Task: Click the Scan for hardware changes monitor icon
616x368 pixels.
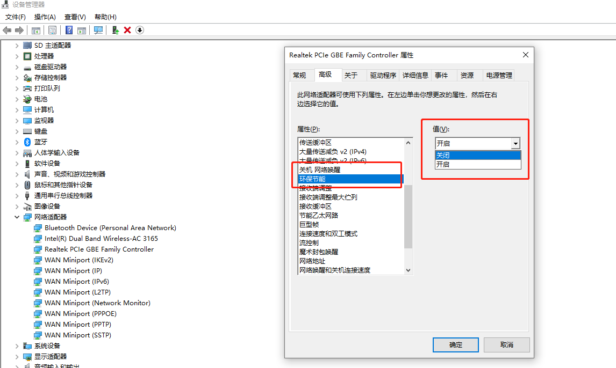Action: pos(98,30)
